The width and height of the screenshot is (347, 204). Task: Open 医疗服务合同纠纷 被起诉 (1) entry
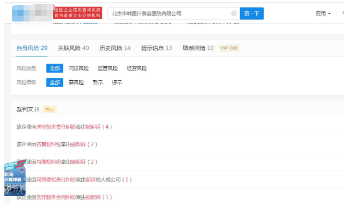point(64,197)
